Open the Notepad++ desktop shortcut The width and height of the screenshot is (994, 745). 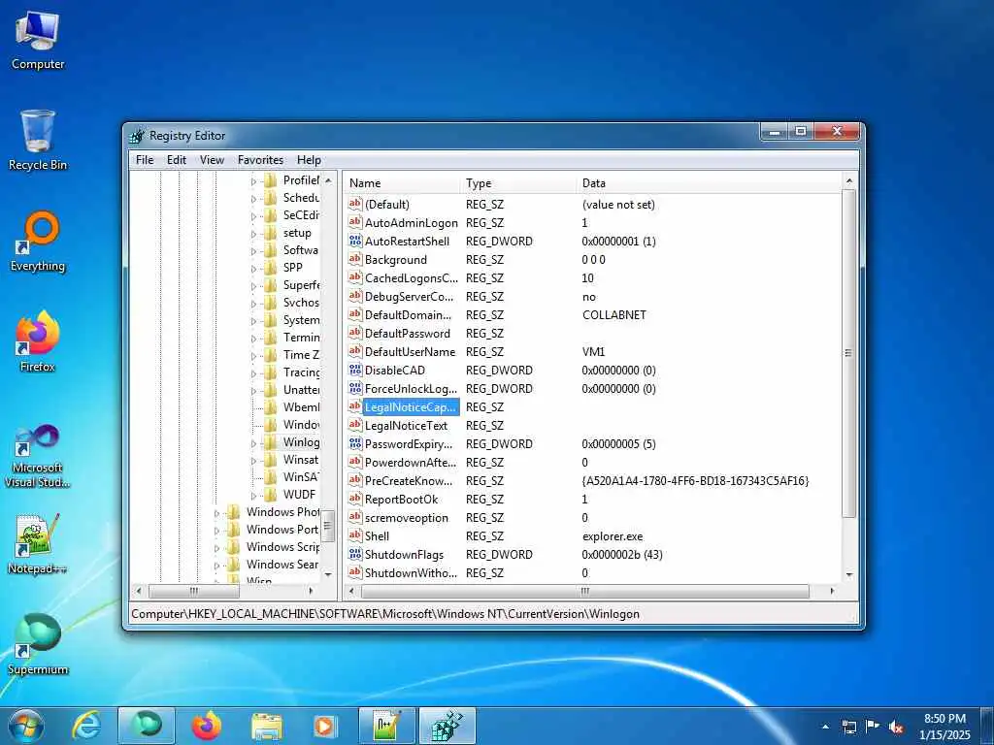coord(38,544)
